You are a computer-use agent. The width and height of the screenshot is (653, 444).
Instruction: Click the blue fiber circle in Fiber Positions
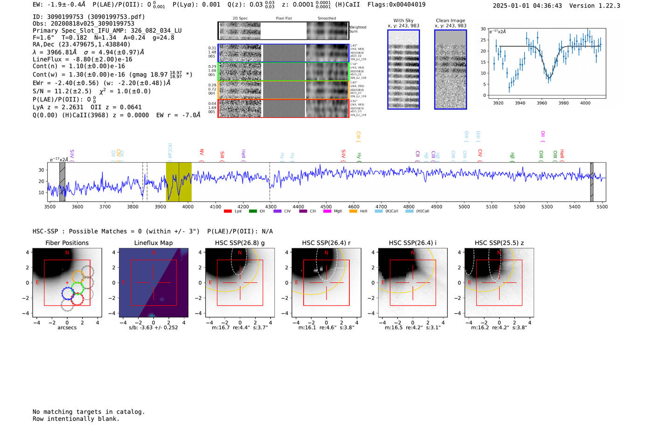68,293
